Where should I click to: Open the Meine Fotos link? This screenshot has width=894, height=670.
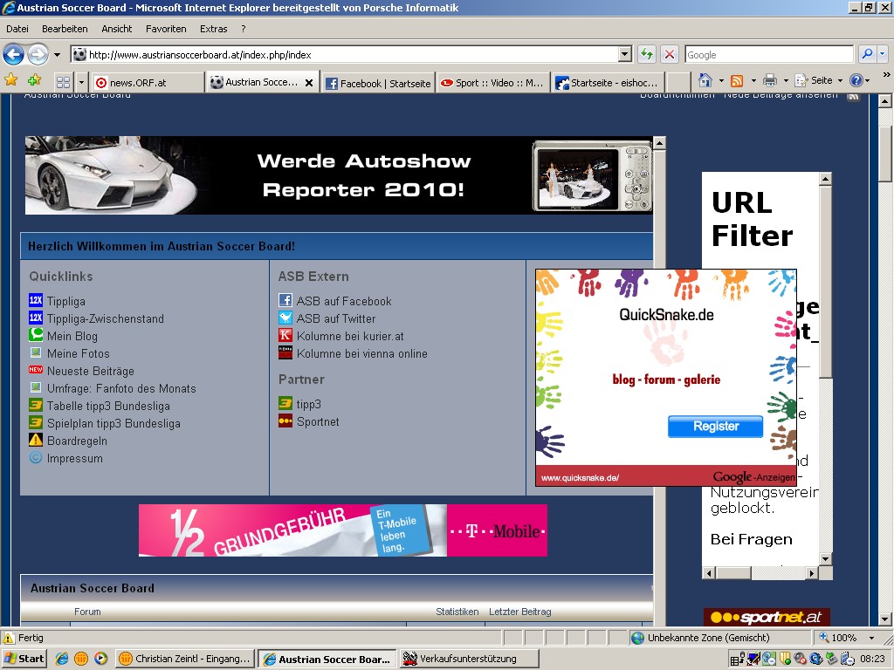click(x=78, y=353)
